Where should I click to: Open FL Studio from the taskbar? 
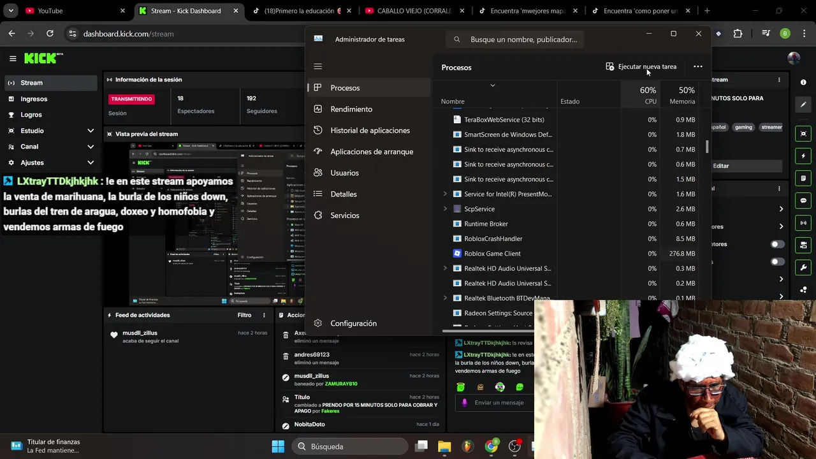click(x=468, y=446)
